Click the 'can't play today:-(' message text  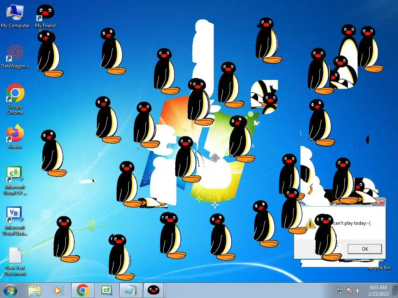tap(351, 223)
